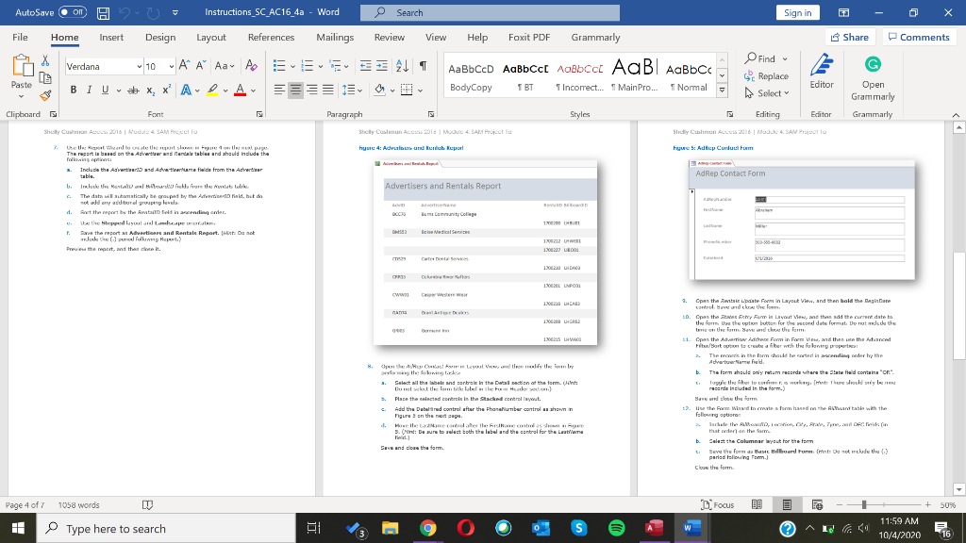This screenshot has width=966, height=543.
Task: Open the Mailings tab
Action: pyautogui.click(x=335, y=37)
